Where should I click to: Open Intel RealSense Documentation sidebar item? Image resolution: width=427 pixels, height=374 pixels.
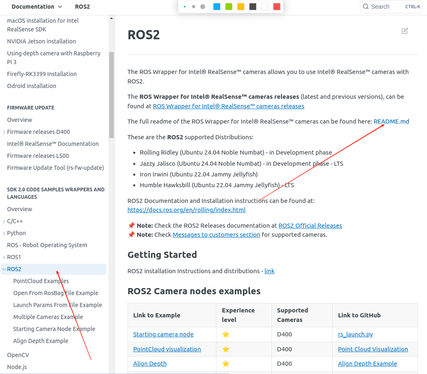tap(53, 144)
